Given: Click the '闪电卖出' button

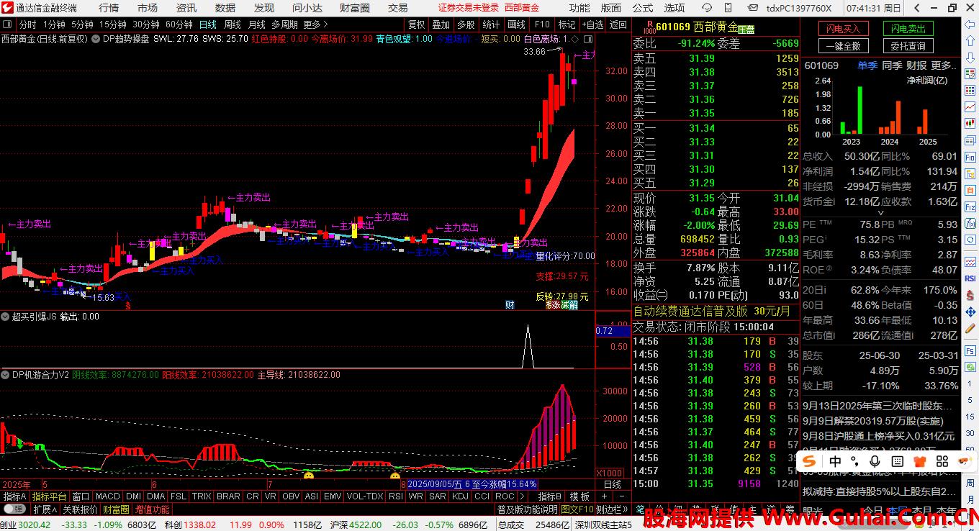Looking at the screenshot, I should click(908, 29).
